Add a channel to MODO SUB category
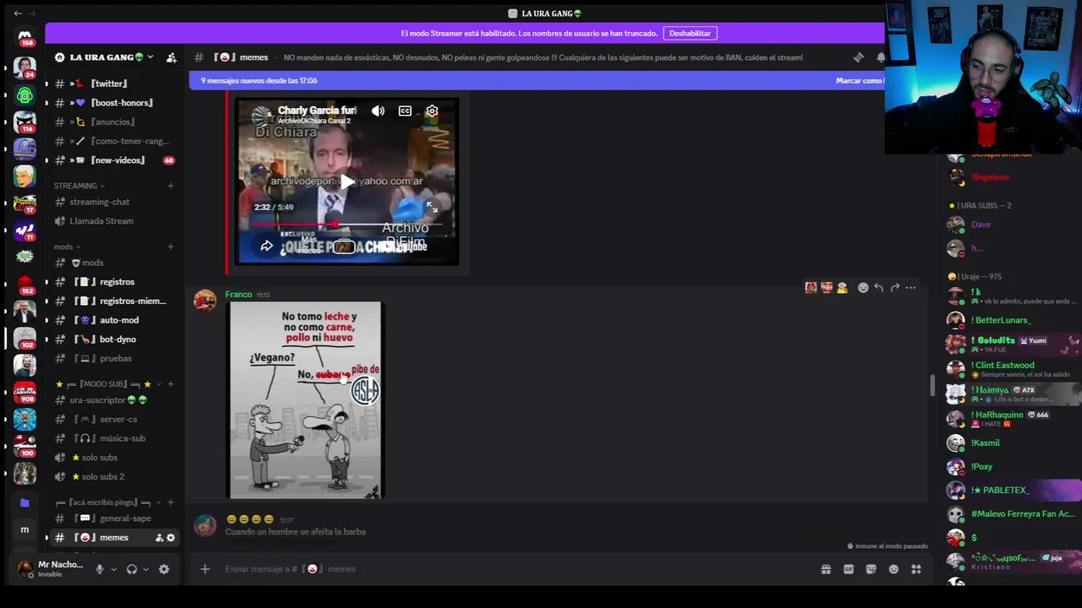The width and height of the screenshot is (1082, 608). pyautogui.click(x=171, y=384)
